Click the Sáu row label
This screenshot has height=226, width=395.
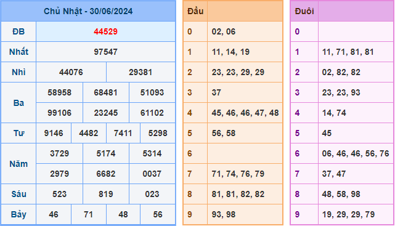(x=18, y=194)
